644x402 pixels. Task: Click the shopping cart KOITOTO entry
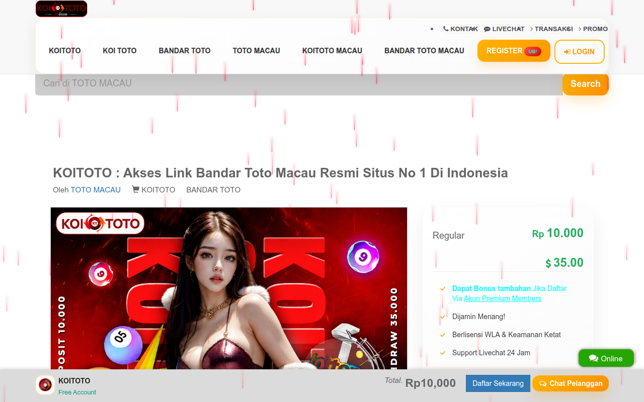(x=153, y=190)
